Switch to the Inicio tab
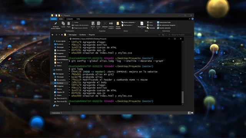This screenshot has width=246, height=138. pyautogui.click(x=61, y=19)
